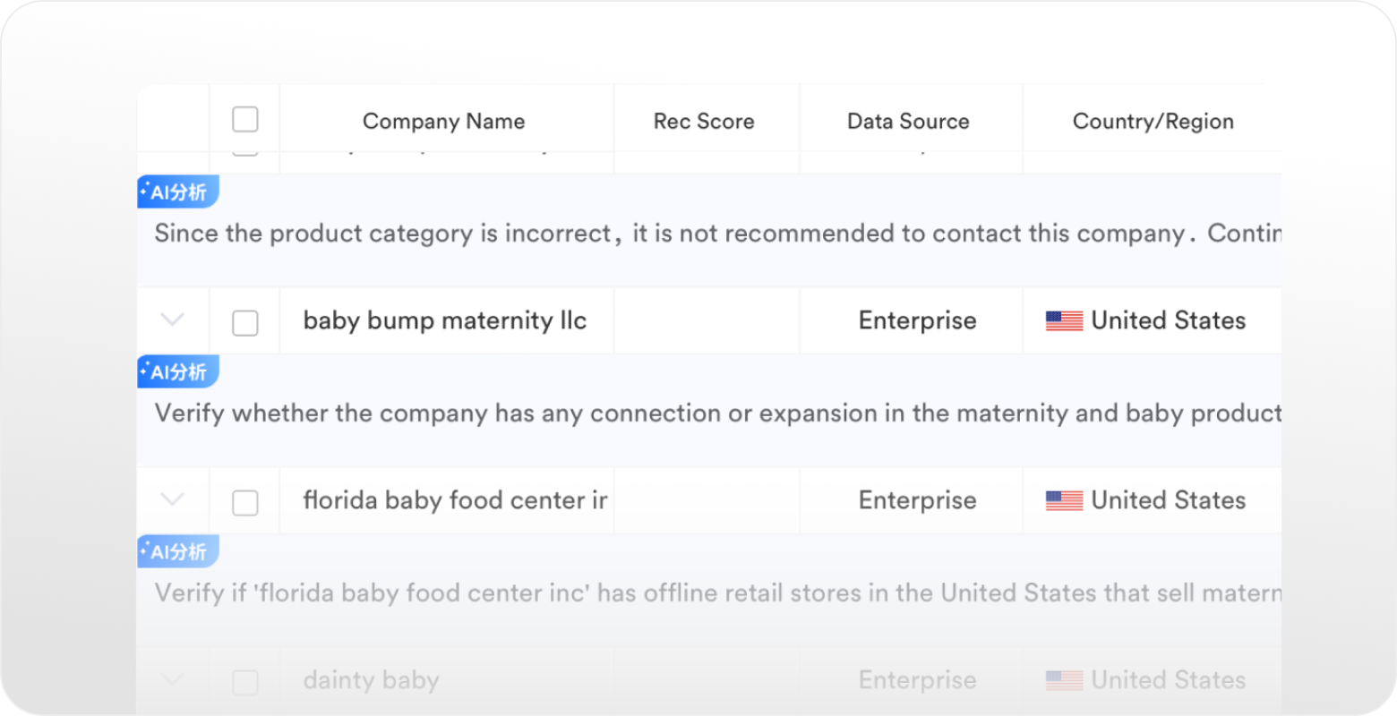This screenshot has width=1397, height=716.
Task: Expand the dainty baby row chevron
Action: [172, 678]
